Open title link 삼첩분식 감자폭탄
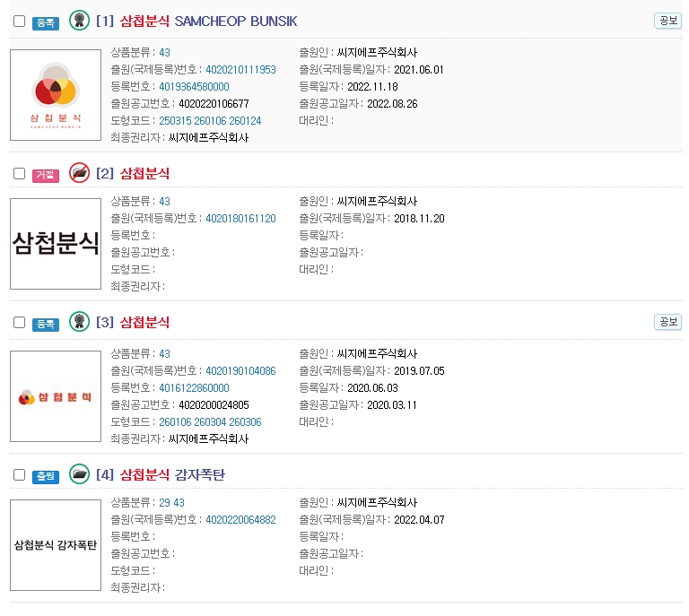This screenshot has width=689, height=616. click(172, 474)
